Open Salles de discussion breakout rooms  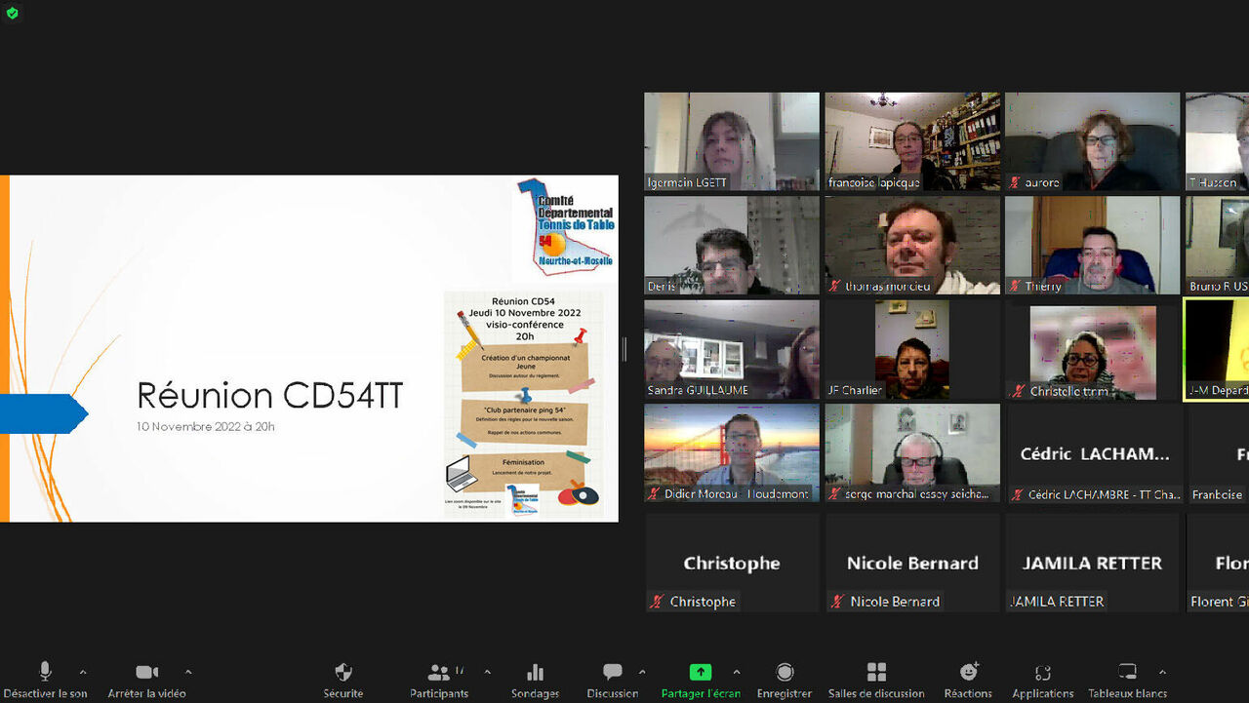tap(876, 680)
